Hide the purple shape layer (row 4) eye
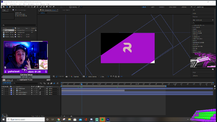 2,94
